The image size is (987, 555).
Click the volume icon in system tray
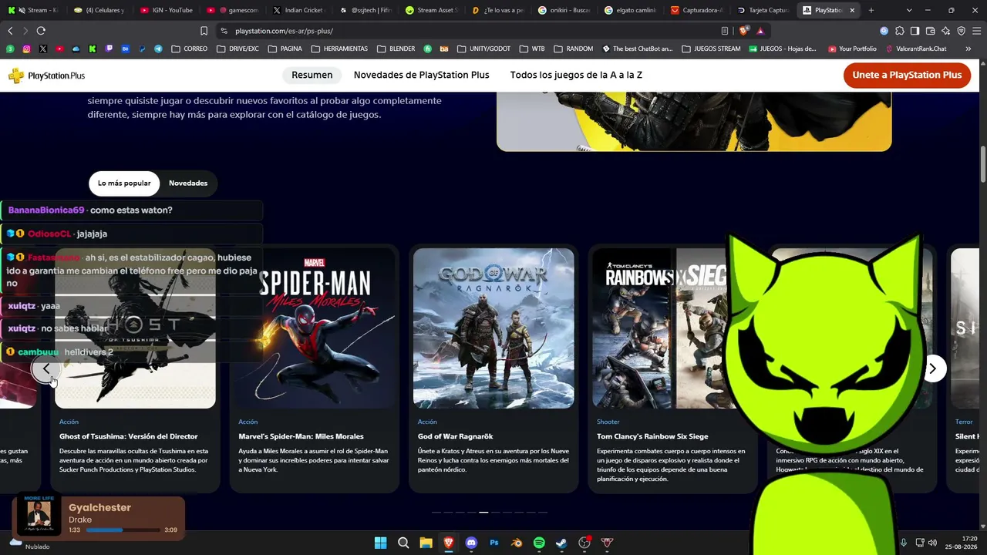click(932, 543)
